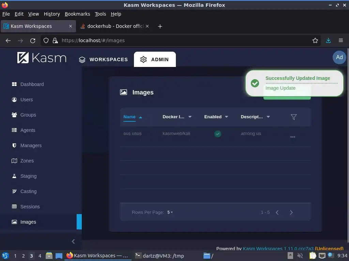Switch to the WORKSPACES tab
Viewport: 349px width, 261px height.
click(103, 59)
